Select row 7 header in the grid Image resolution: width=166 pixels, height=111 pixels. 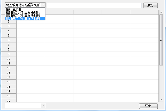9,45
